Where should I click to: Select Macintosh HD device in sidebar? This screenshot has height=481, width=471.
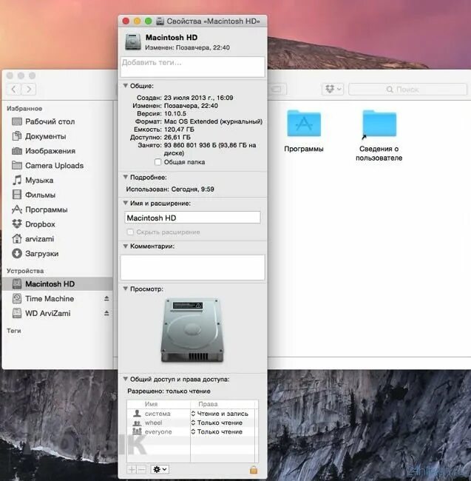(58, 283)
